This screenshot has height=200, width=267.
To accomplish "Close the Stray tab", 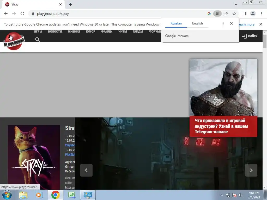I will (60, 4).
